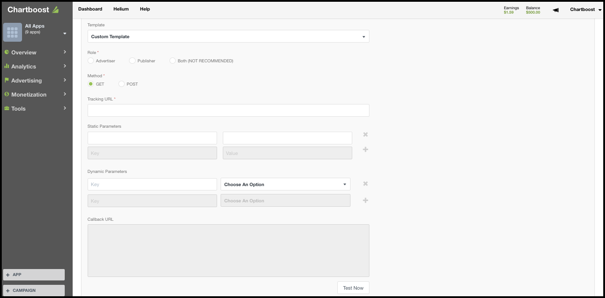Open disabled second Choose An Option dropdown
This screenshot has height=298, width=605.
click(x=285, y=201)
